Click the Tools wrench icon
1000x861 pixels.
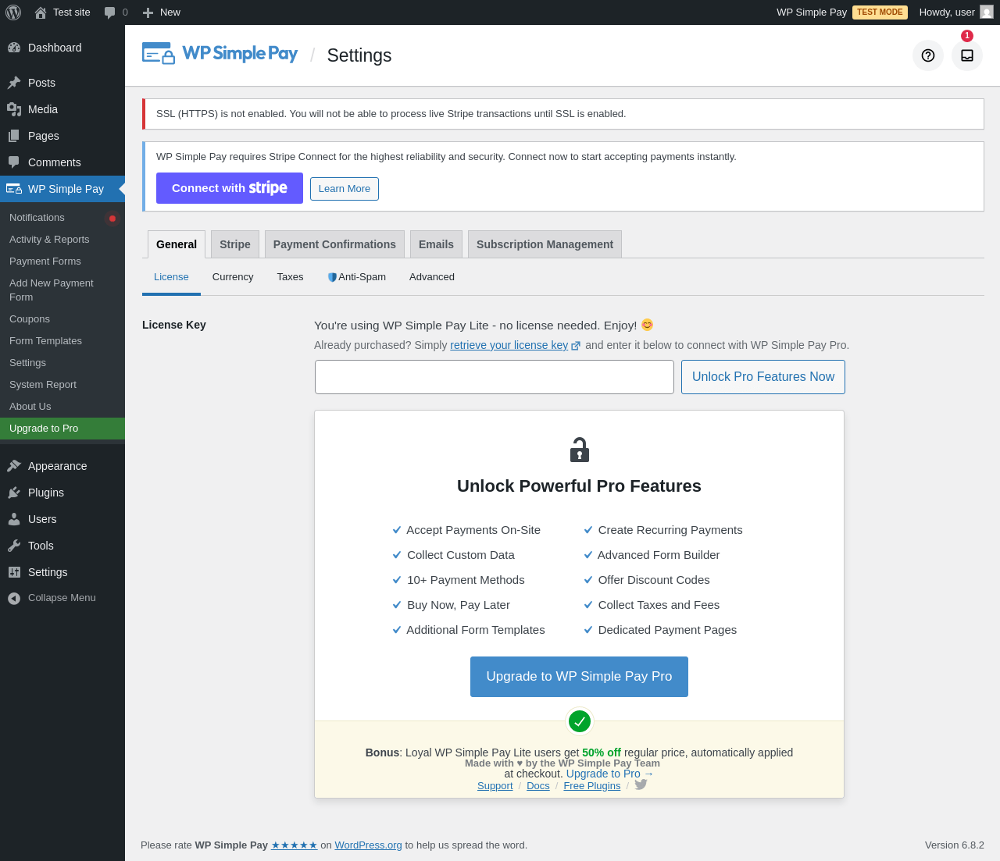pos(14,546)
